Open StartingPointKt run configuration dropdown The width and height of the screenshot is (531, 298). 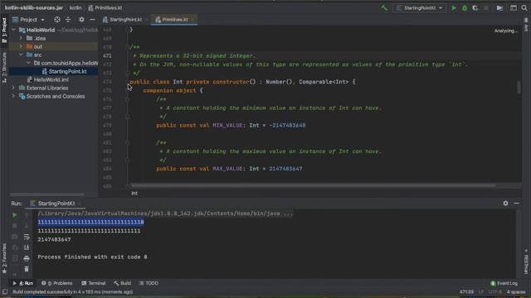(x=420, y=7)
